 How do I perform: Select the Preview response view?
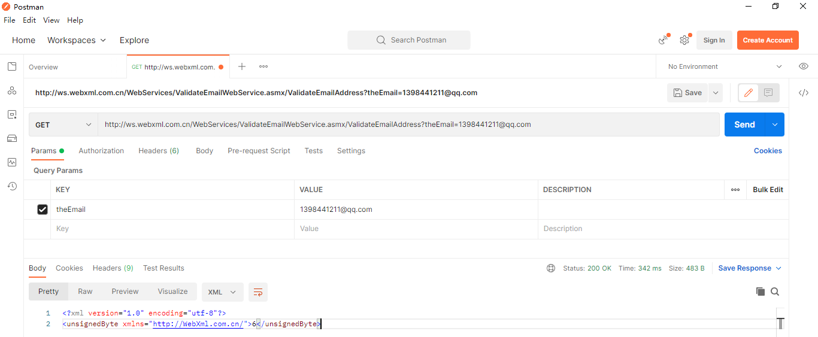(125, 292)
